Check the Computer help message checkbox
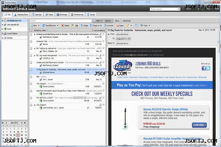Viewport: 221px width, 147px height. (31, 41)
